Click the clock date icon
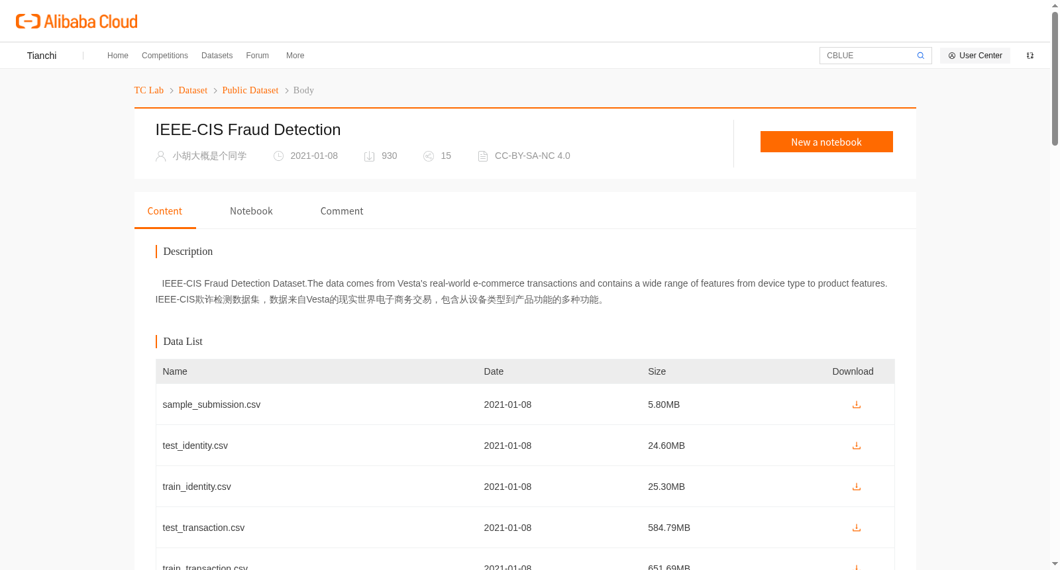1060x570 pixels. point(279,156)
